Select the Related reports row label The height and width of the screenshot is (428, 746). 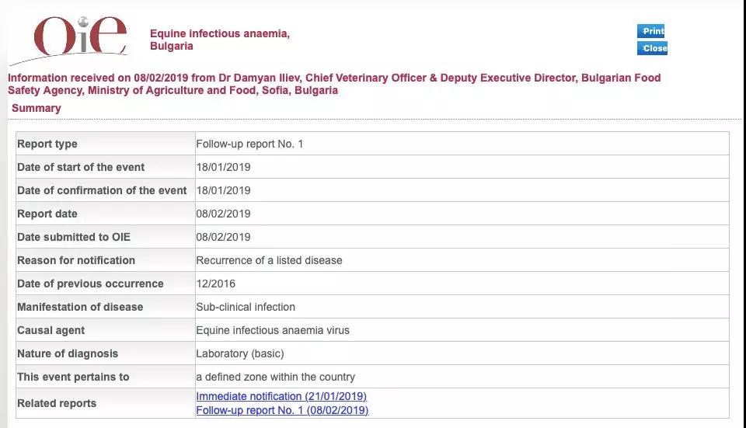[57, 403]
